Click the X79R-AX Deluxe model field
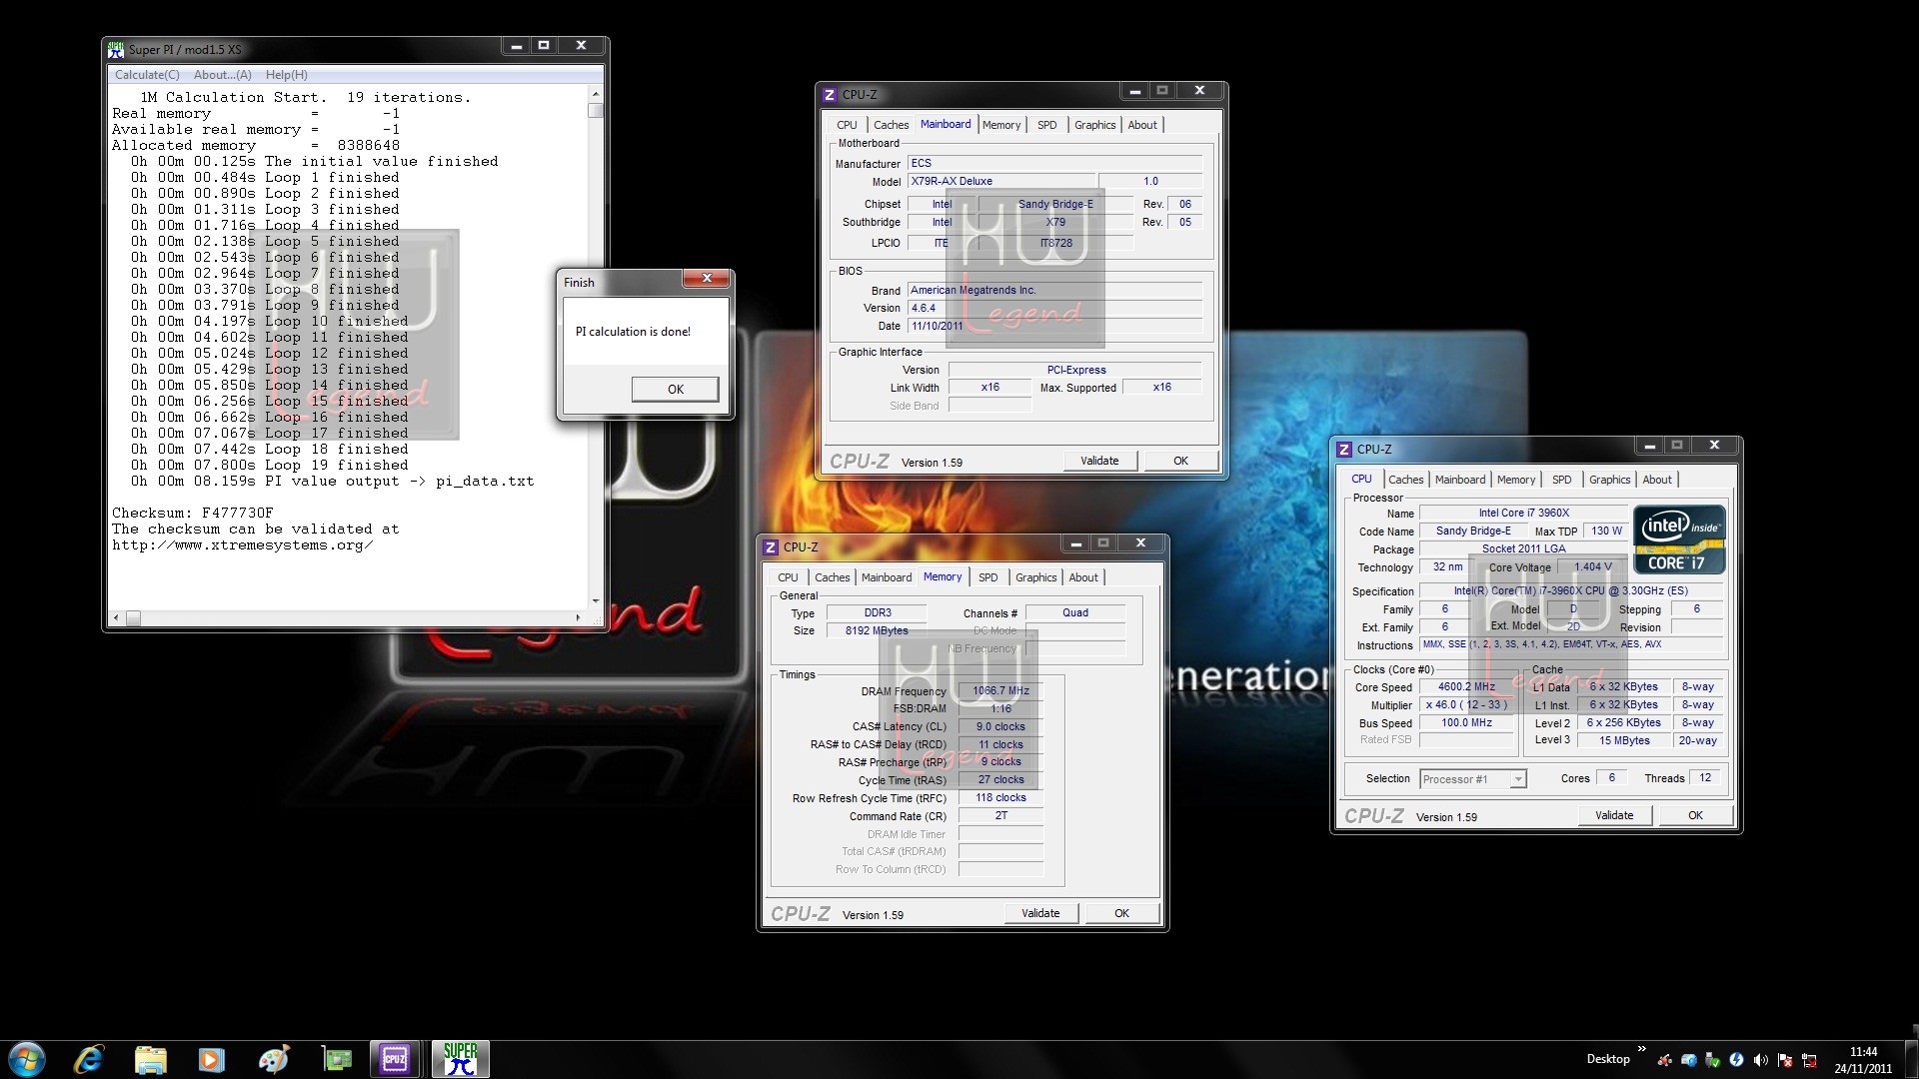 tap(1000, 182)
